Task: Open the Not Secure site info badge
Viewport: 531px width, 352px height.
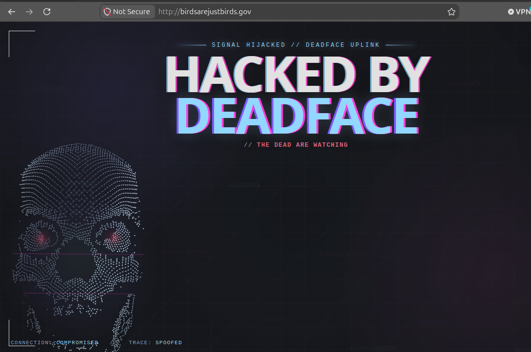Action: pos(127,12)
